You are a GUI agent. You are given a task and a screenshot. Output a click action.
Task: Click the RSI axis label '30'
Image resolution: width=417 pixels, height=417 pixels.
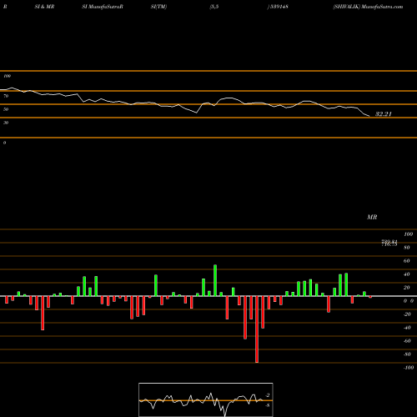(x=6, y=123)
